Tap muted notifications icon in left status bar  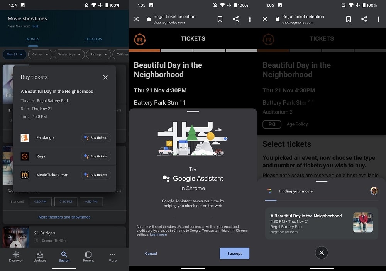tap(86, 5)
